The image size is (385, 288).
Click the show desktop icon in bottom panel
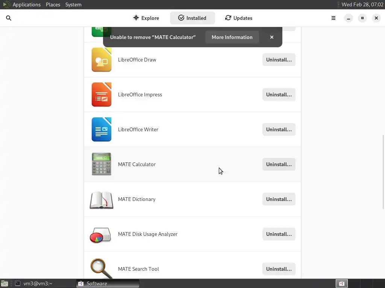[x=5, y=283]
